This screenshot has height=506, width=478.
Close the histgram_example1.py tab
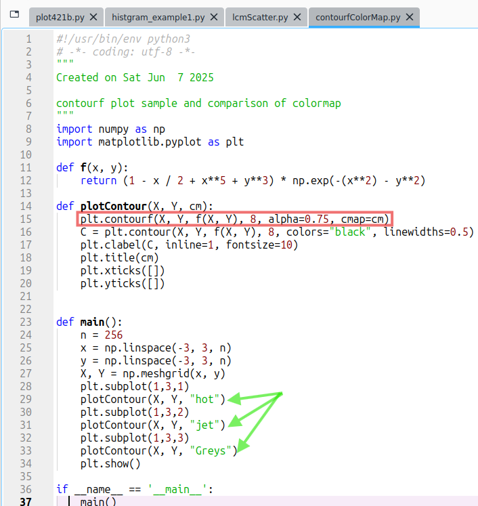[214, 17]
